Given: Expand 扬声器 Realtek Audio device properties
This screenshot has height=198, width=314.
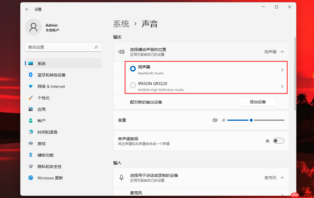Looking at the screenshot, I should click(282, 70).
